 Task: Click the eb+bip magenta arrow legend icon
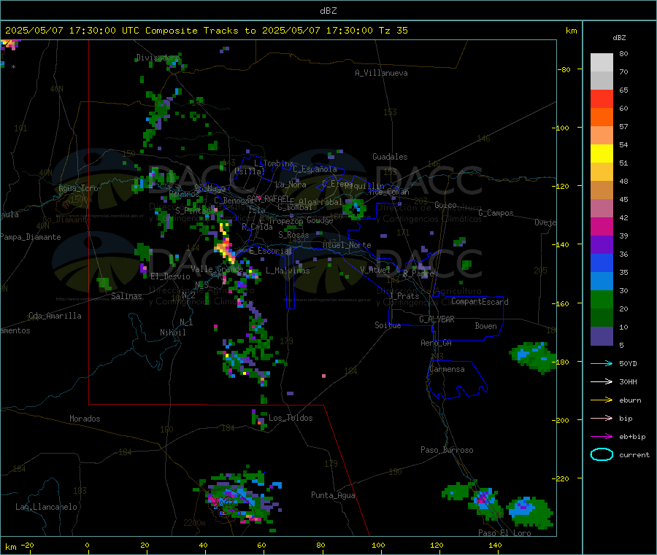click(602, 437)
